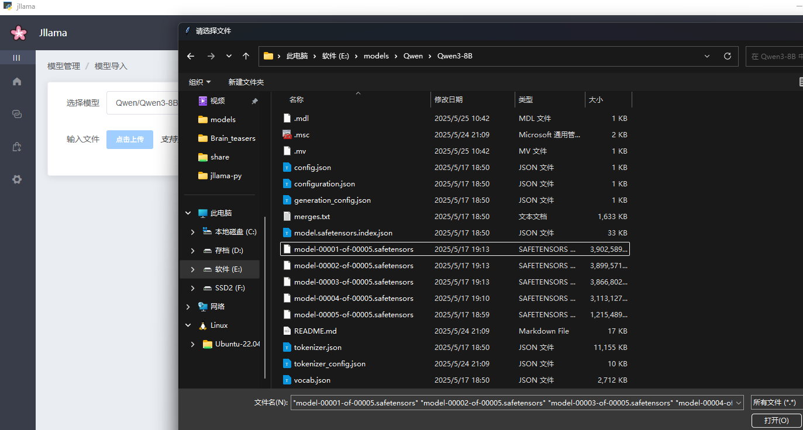Click 模型导入 breadcrumb in Jllama

pyautogui.click(x=111, y=66)
